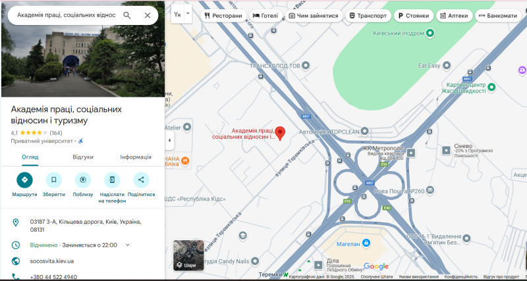Filter map by Ресторани
This screenshot has height=281, width=527.
point(223,15)
